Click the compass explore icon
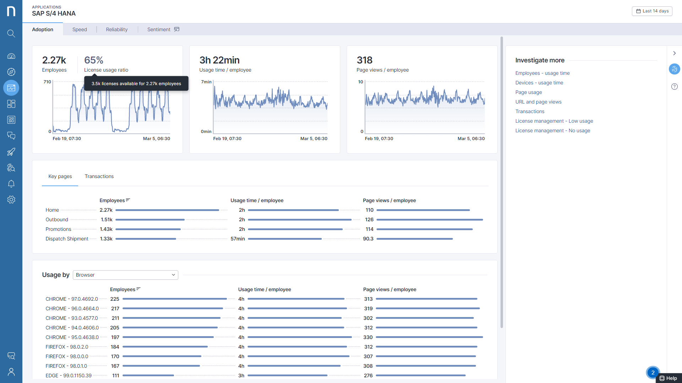 click(x=11, y=72)
